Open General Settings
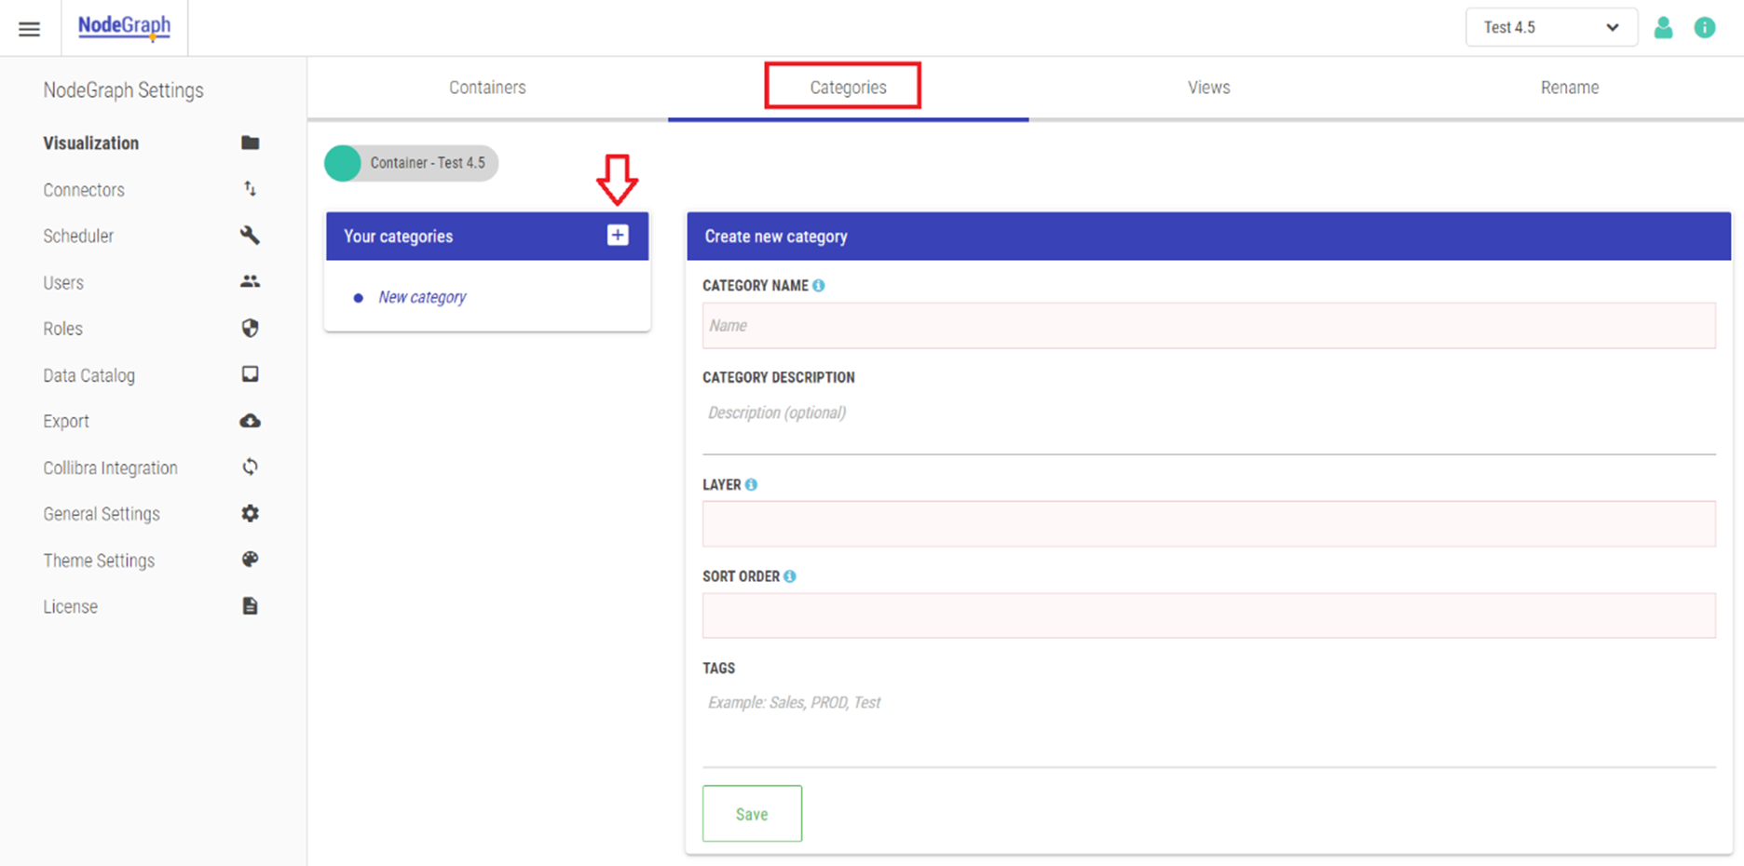1744x866 pixels. pyautogui.click(x=102, y=514)
